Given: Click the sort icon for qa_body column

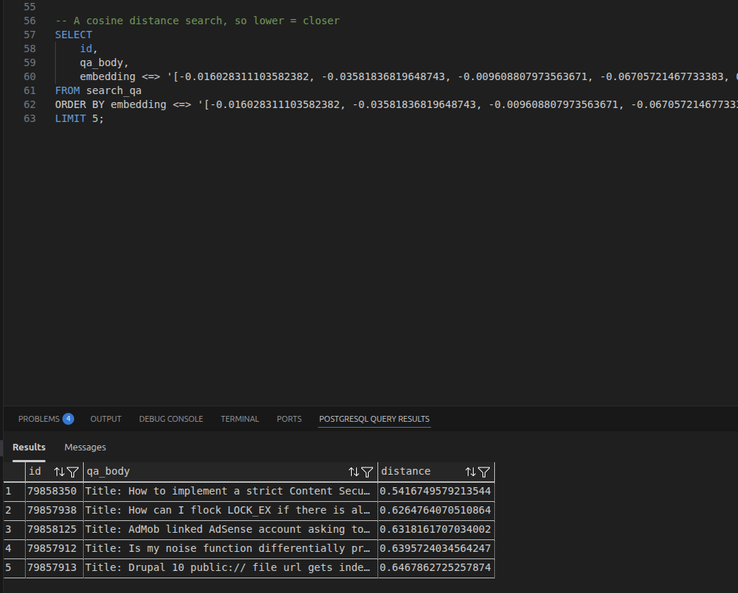Looking at the screenshot, I should click(x=354, y=472).
